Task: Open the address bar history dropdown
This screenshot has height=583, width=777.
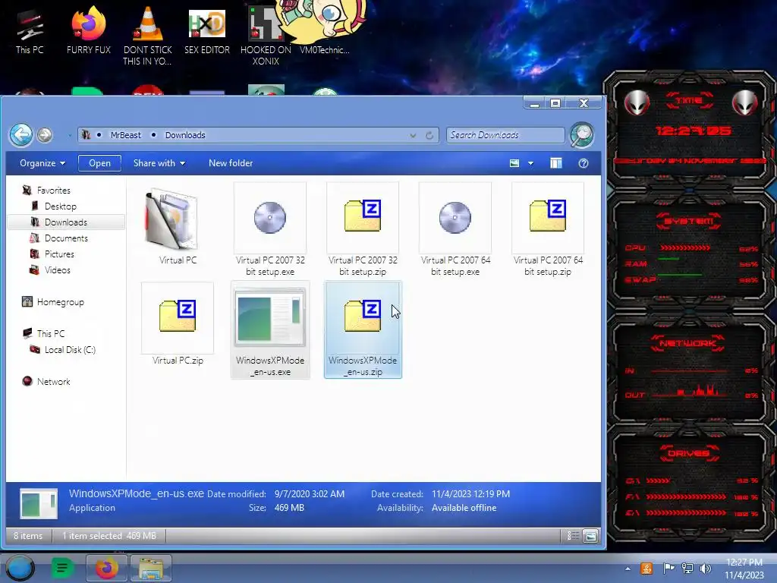Action: (x=413, y=135)
